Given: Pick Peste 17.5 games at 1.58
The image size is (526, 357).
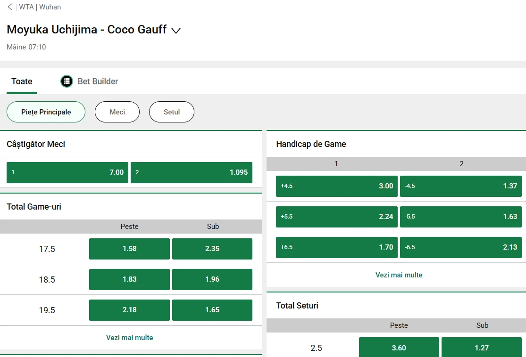Looking at the screenshot, I should 129,249.
